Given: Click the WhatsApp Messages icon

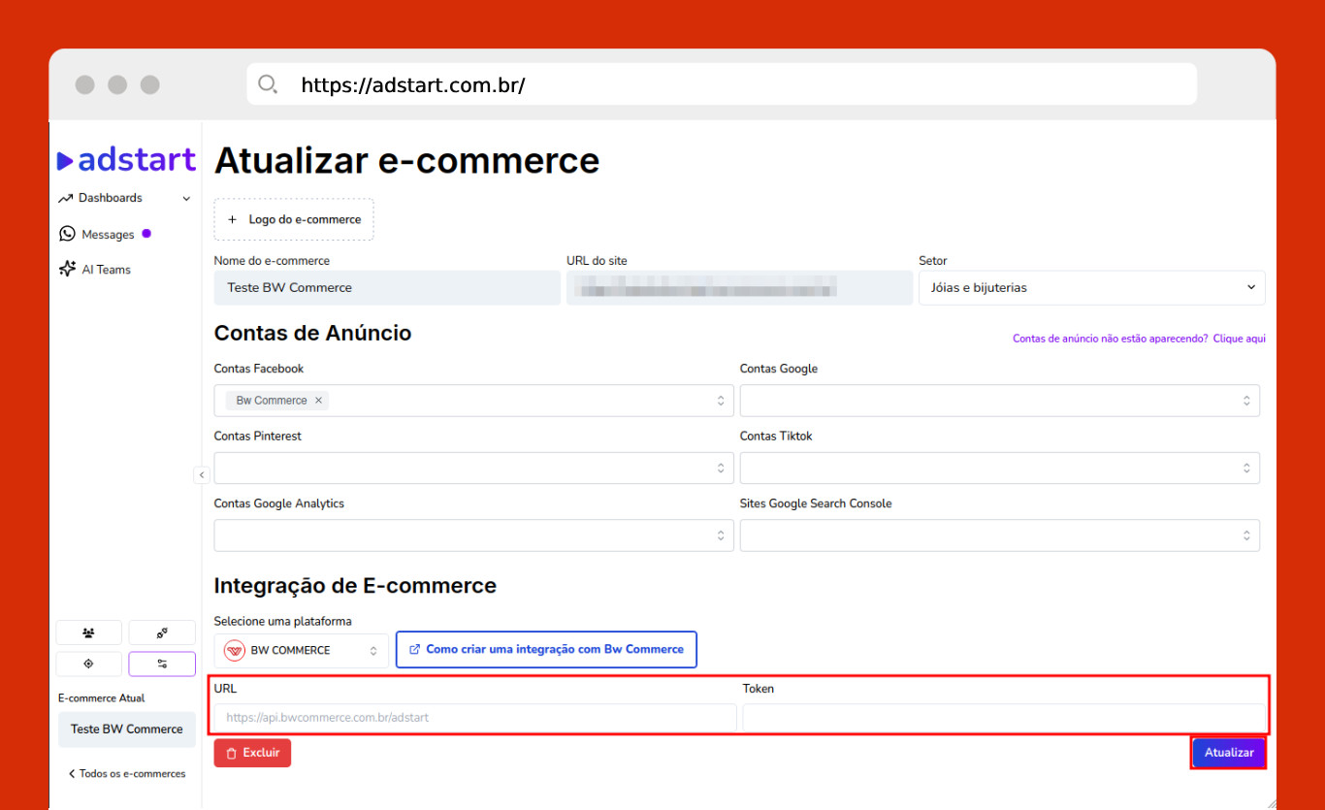Looking at the screenshot, I should point(67,234).
